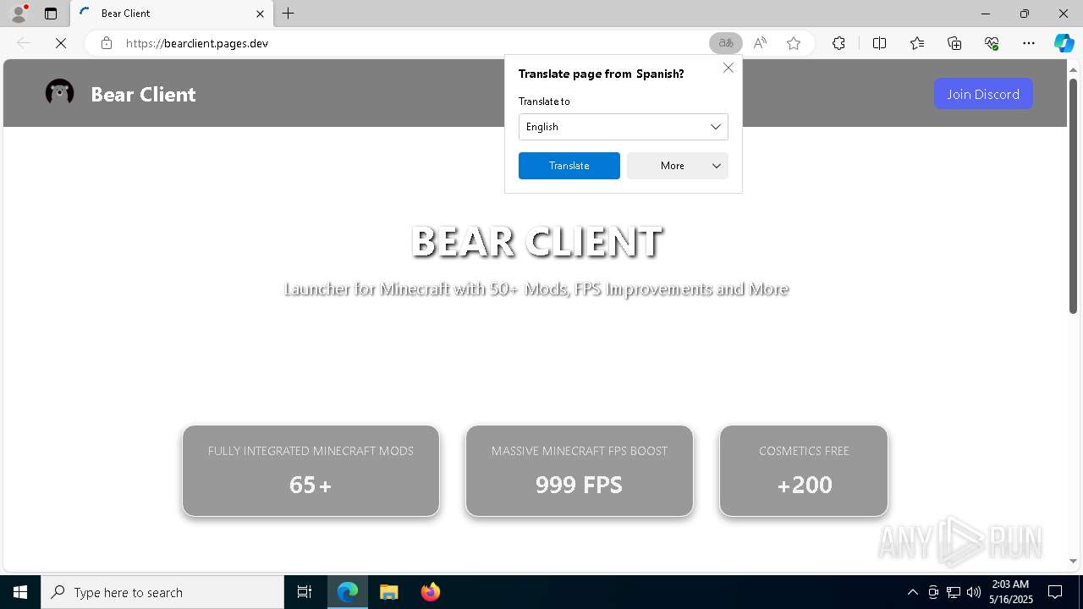The height and width of the screenshot is (609, 1083).
Task: Click the +200 cosmetics count
Action: [x=804, y=485]
